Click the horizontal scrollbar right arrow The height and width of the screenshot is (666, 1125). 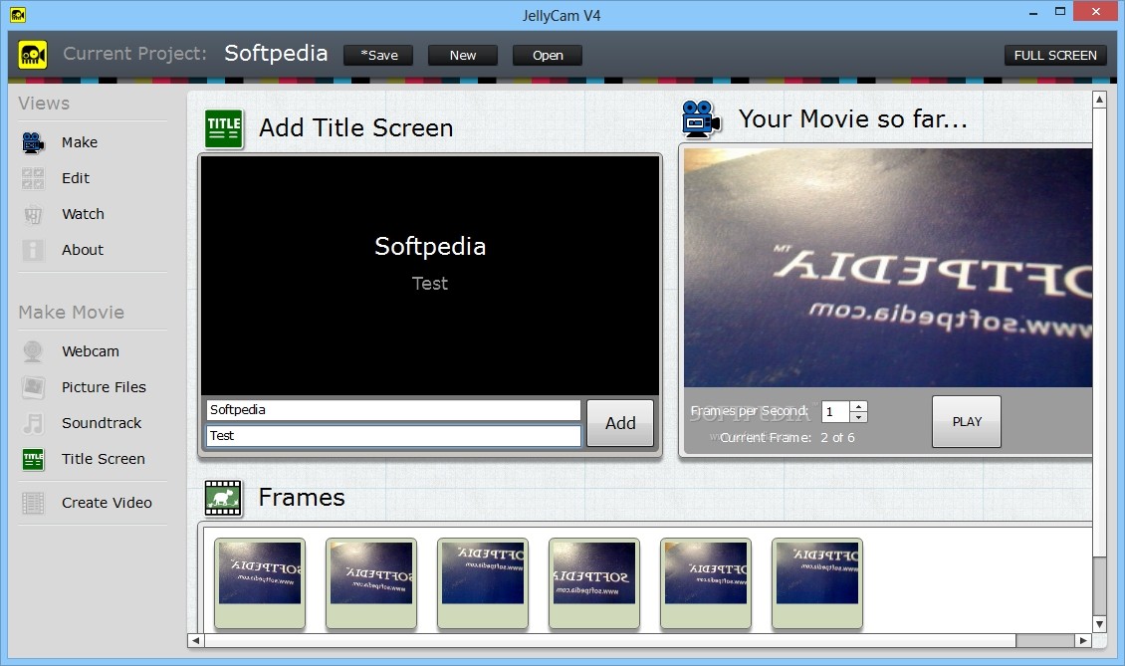pos(1083,640)
